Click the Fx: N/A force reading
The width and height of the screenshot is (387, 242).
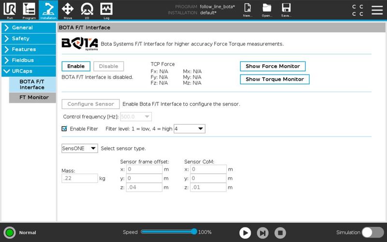(160, 71)
